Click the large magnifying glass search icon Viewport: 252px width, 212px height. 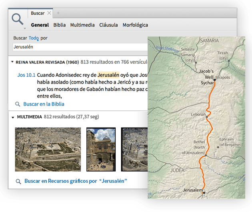(17, 19)
